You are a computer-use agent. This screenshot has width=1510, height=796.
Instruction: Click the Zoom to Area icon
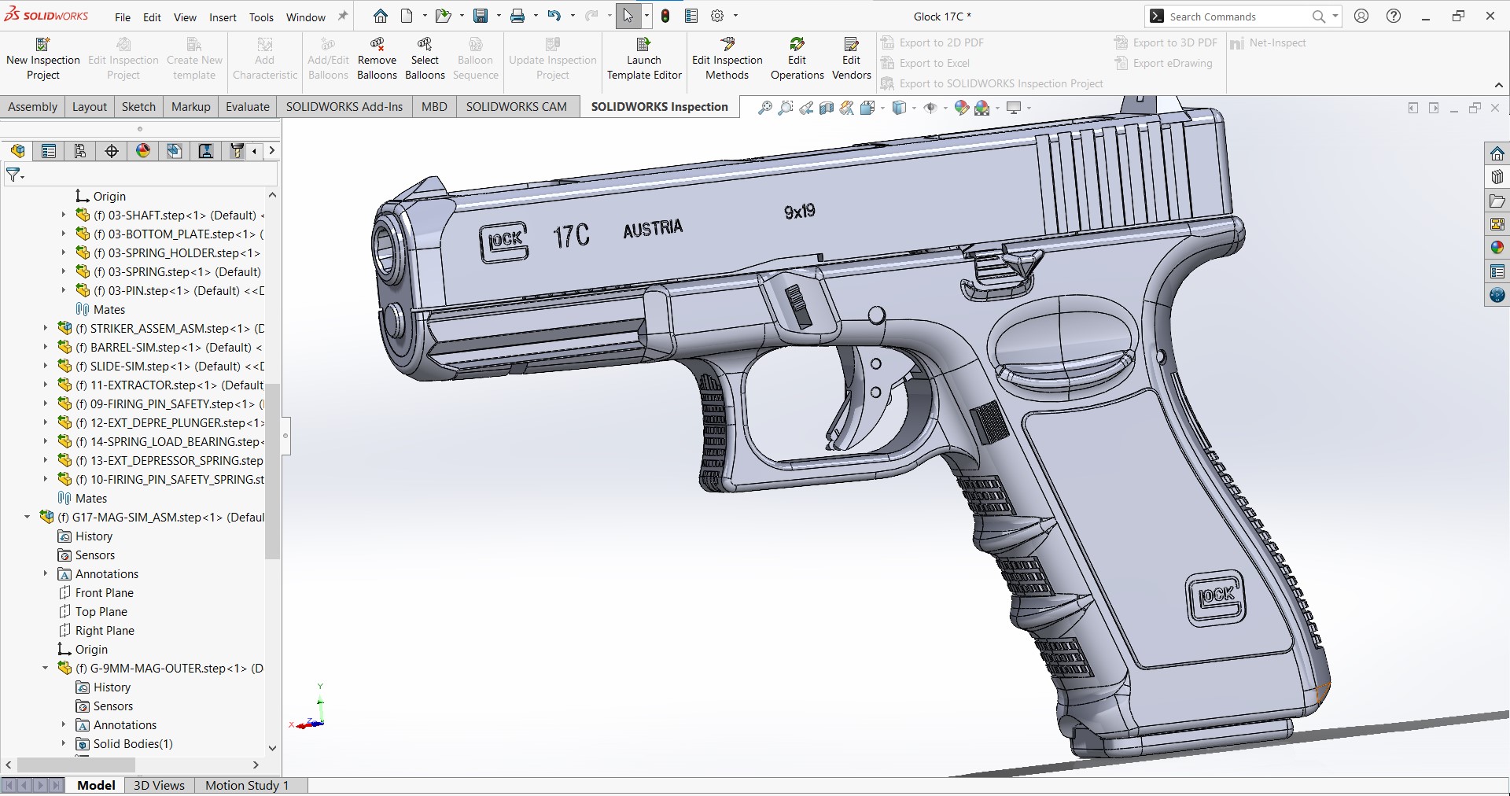point(785,108)
